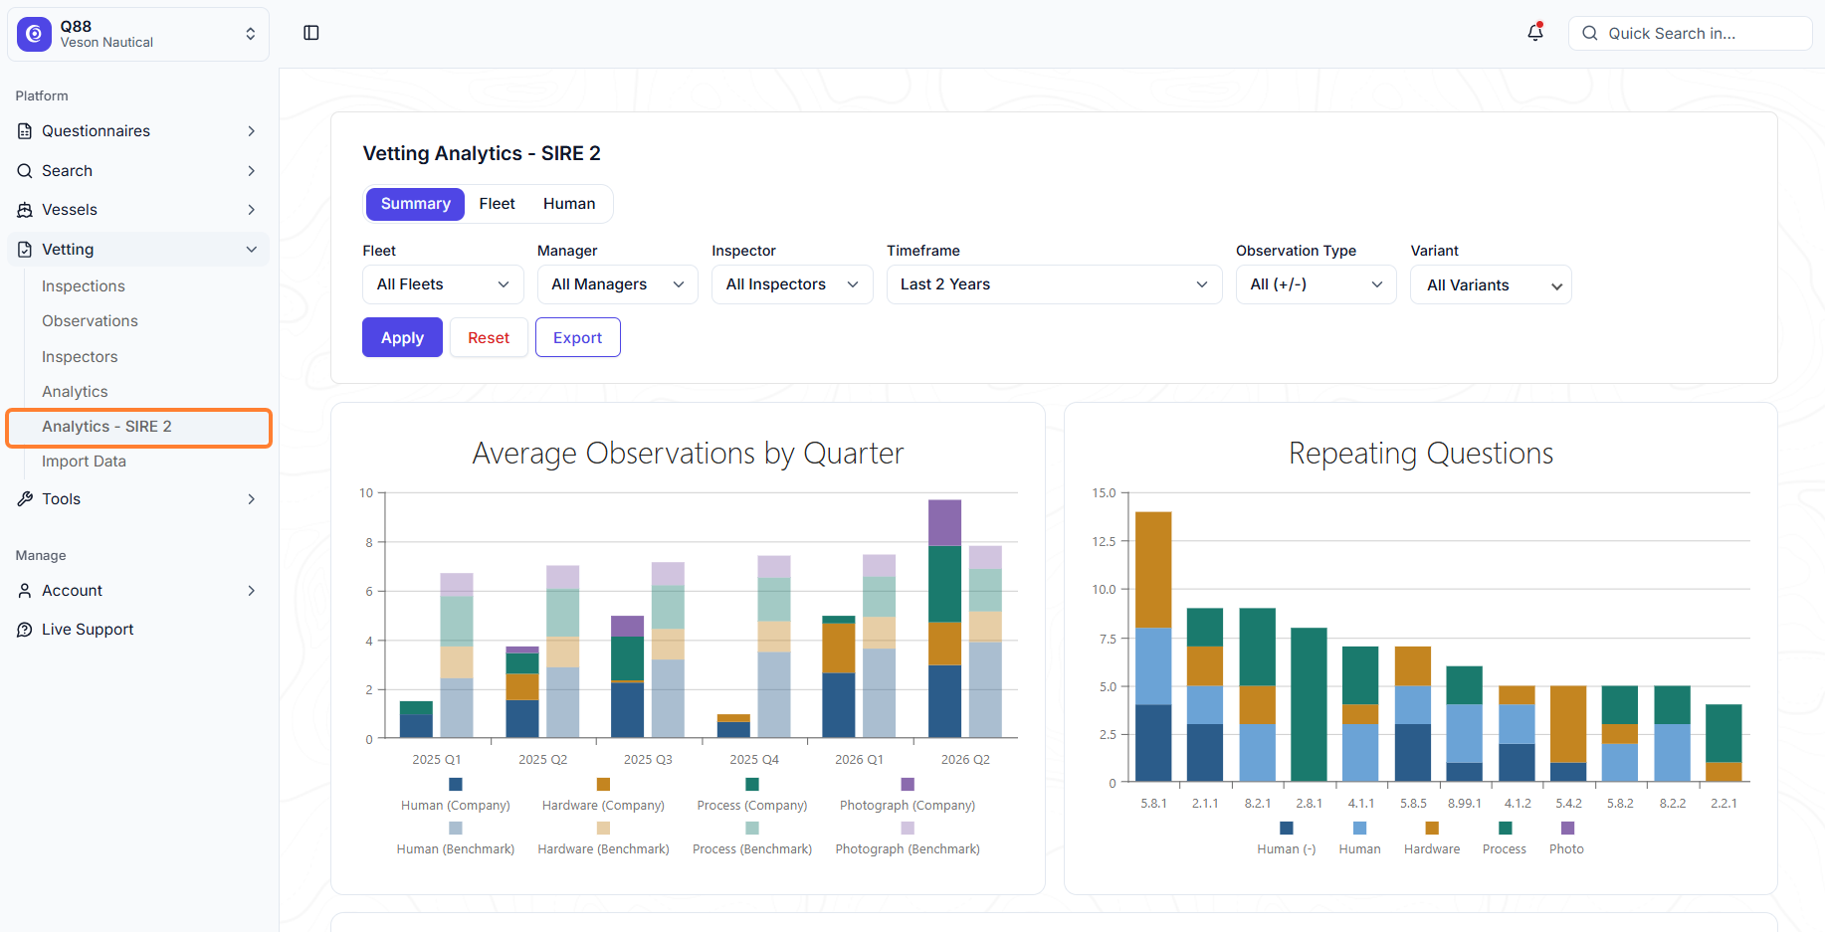The image size is (1825, 932).
Task: Click the Repeating Questions chart title
Action: pos(1421,454)
